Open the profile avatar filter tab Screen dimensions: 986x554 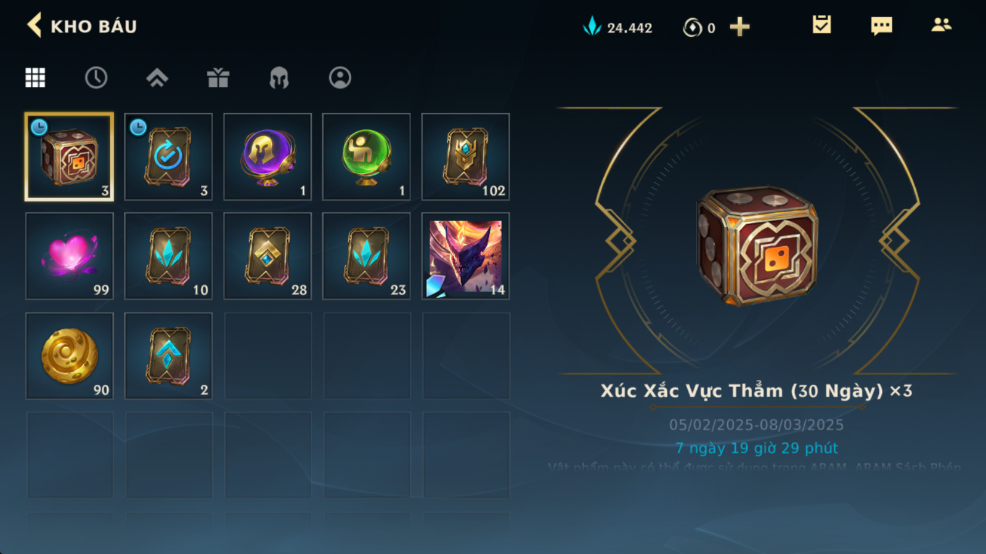[x=340, y=78]
